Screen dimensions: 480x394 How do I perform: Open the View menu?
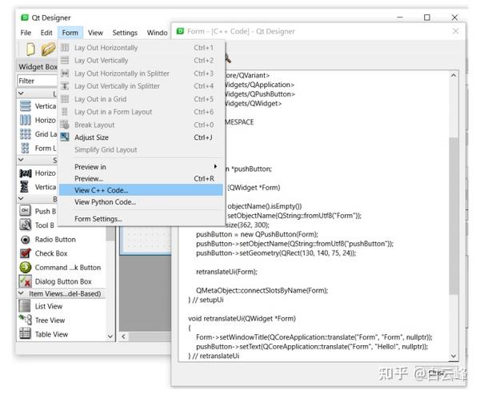(95, 33)
